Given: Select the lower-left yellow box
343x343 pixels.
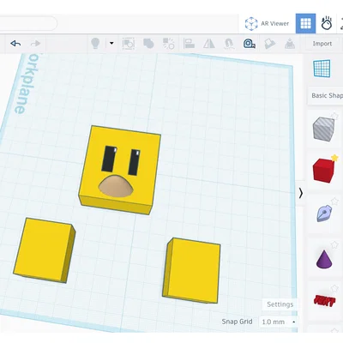Looking at the screenshot, I should coord(45,250).
